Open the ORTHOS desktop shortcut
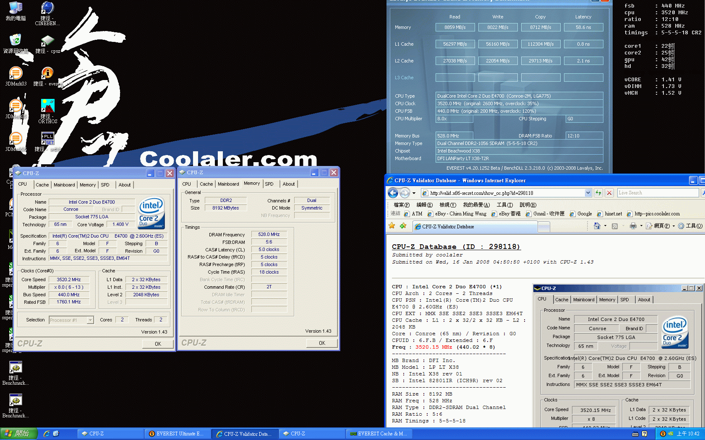 pos(47,111)
